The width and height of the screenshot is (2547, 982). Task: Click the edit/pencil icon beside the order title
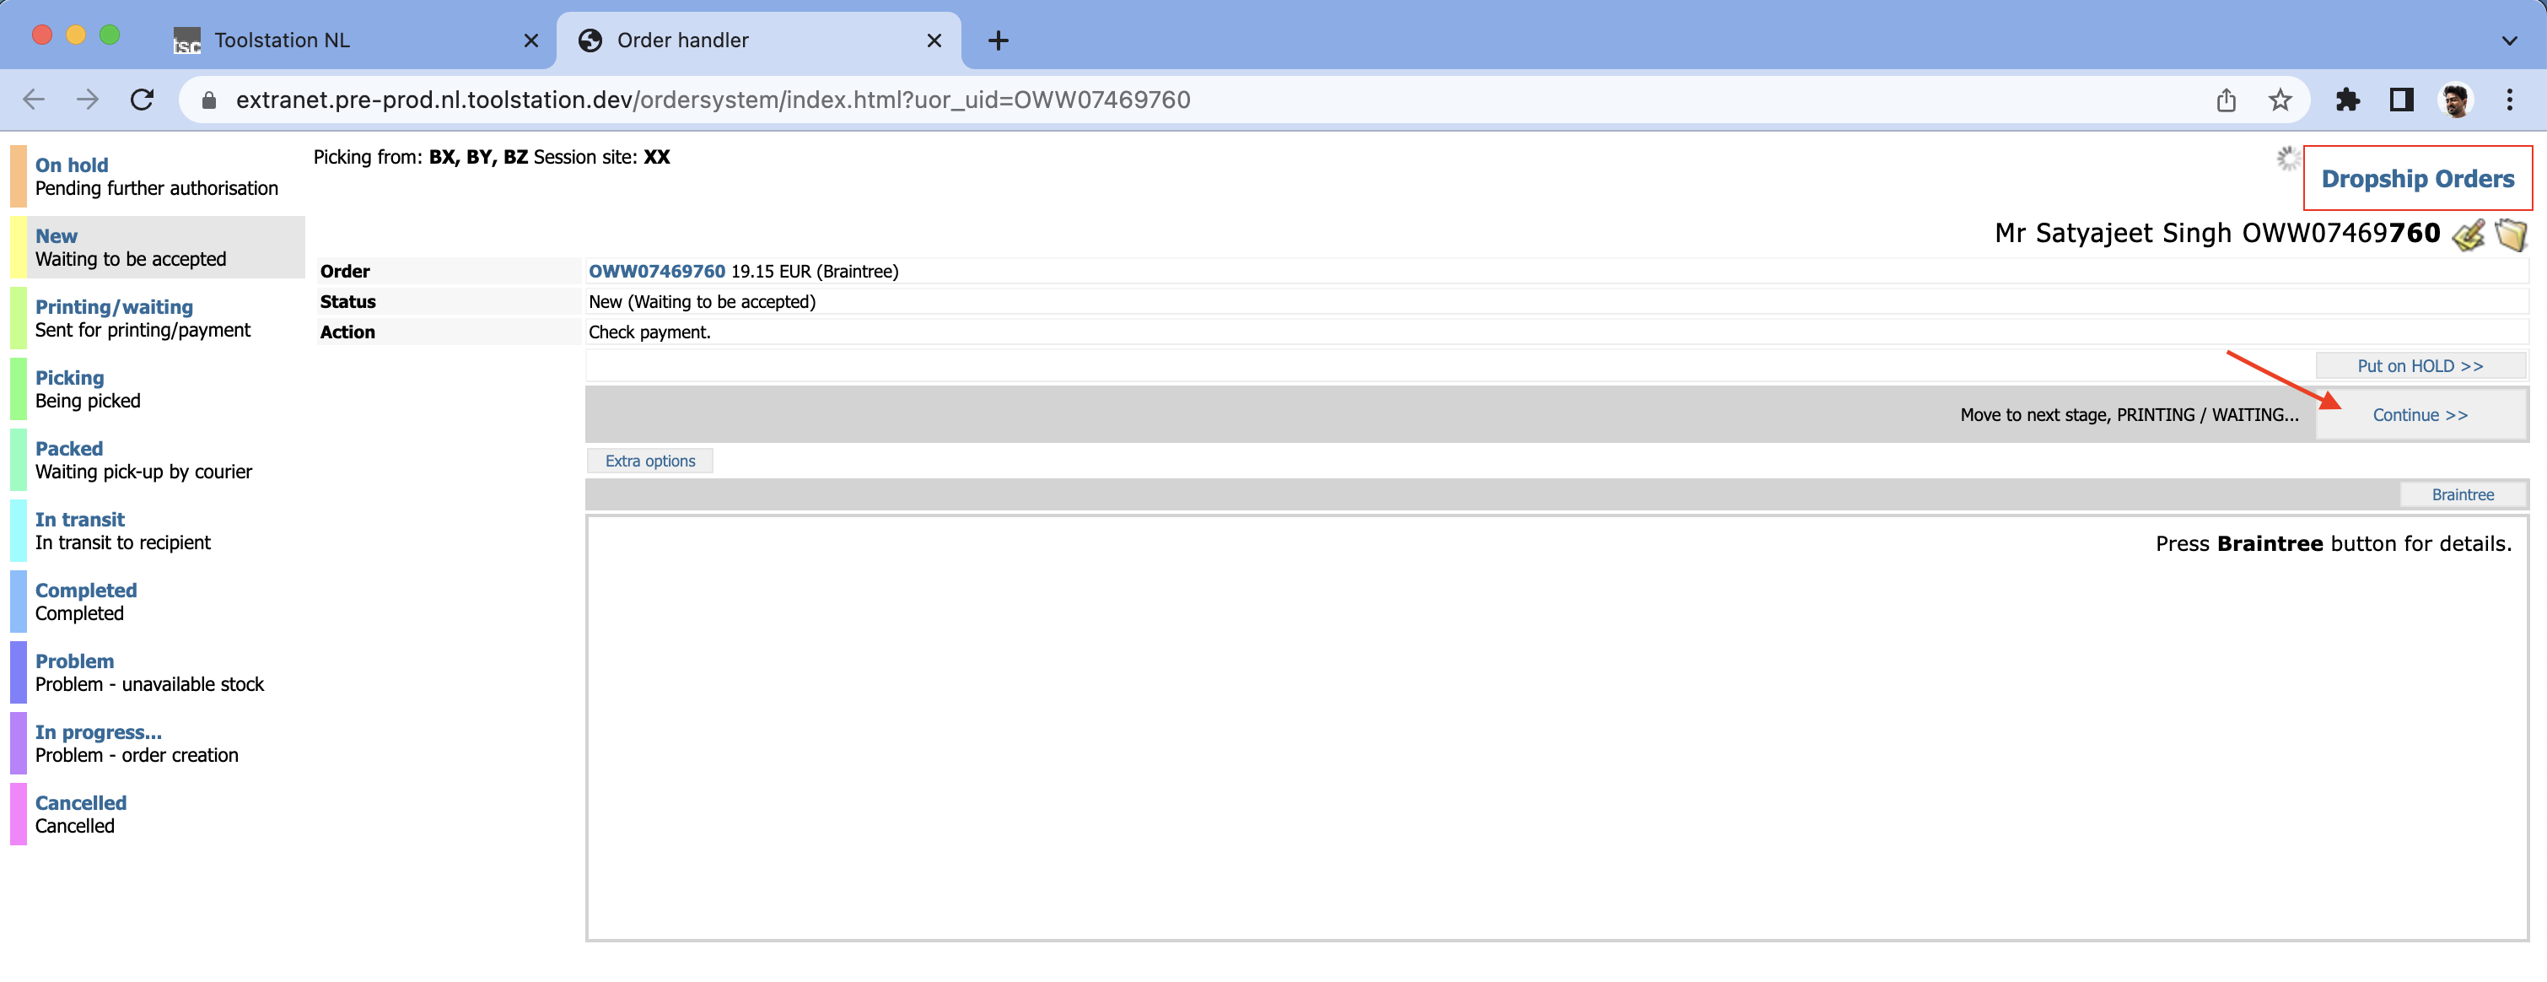[2467, 235]
